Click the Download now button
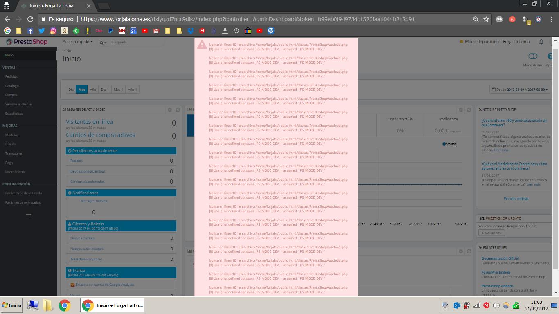The height and width of the screenshot is (314, 559). 491,233
